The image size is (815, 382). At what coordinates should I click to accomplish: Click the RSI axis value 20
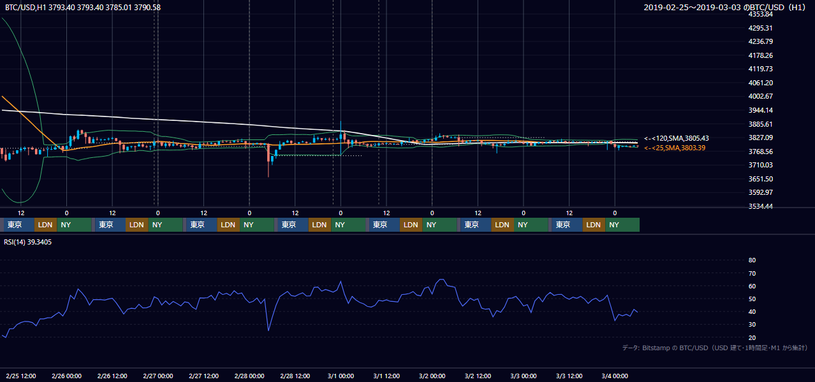[x=752, y=337]
